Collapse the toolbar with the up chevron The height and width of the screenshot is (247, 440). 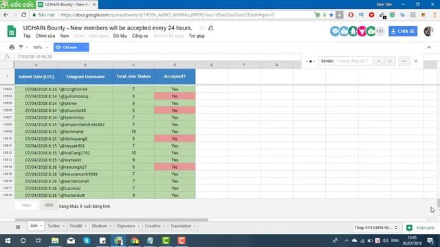pyautogui.click(x=429, y=47)
